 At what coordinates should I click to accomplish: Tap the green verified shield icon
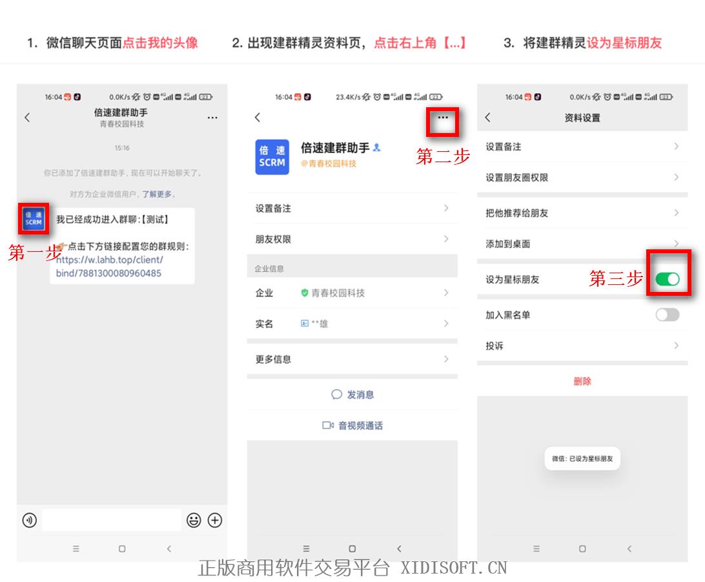304,293
